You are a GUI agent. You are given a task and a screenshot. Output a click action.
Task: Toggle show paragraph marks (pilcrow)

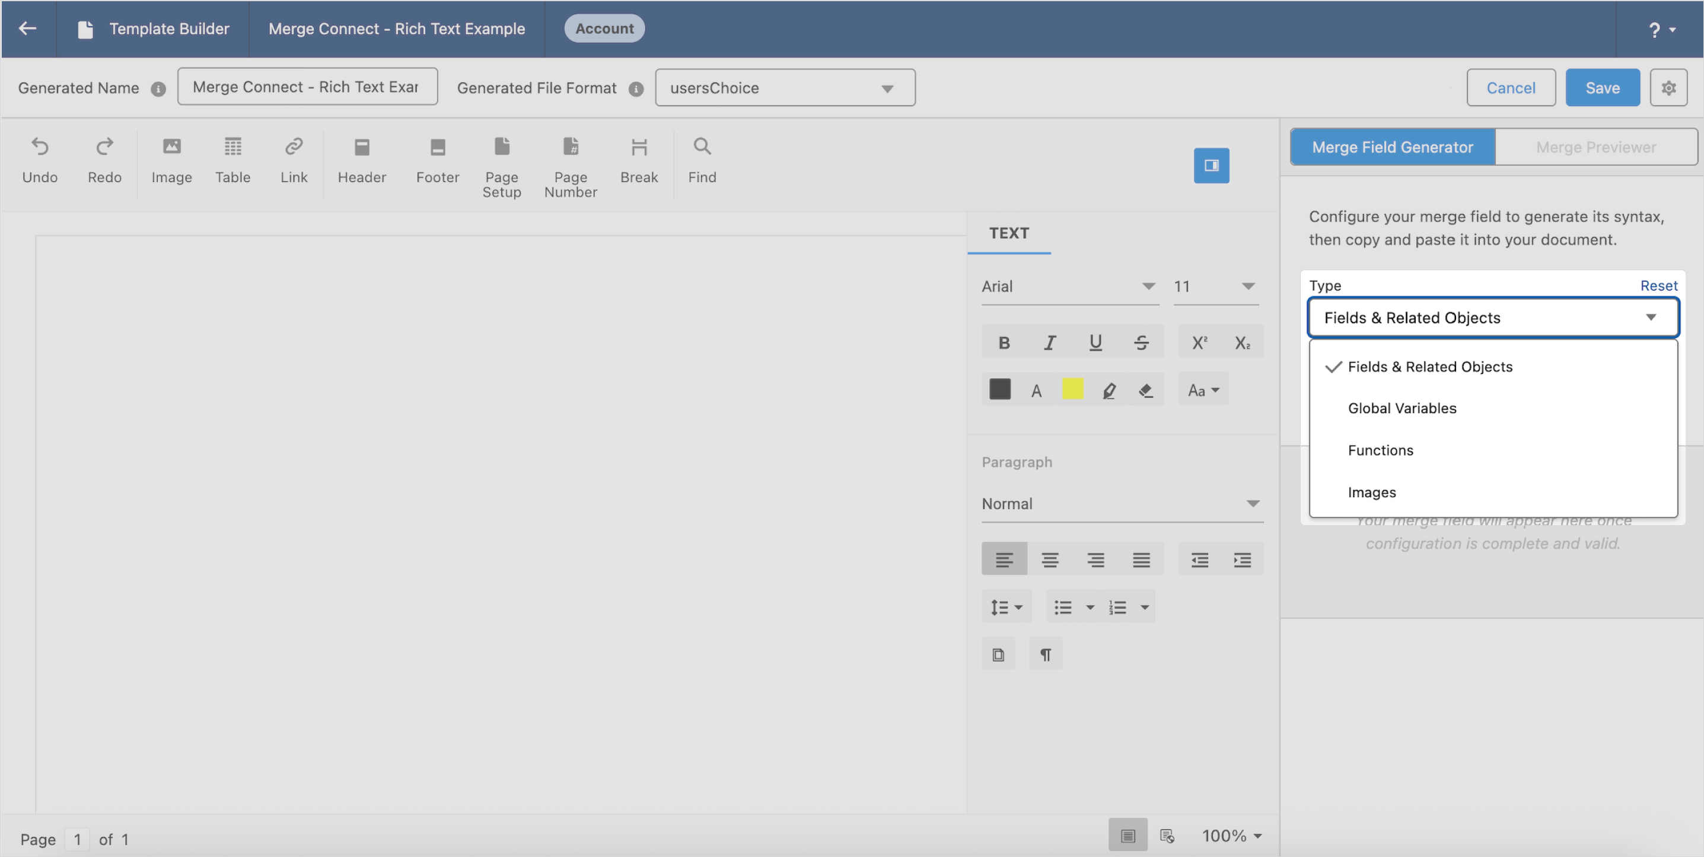(1045, 654)
